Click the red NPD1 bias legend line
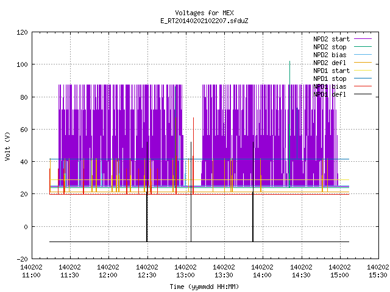The height and width of the screenshot is (292, 390). tap(363, 86)
